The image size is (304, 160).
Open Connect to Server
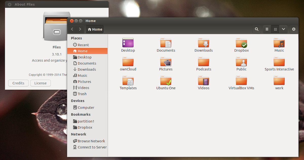91,147
